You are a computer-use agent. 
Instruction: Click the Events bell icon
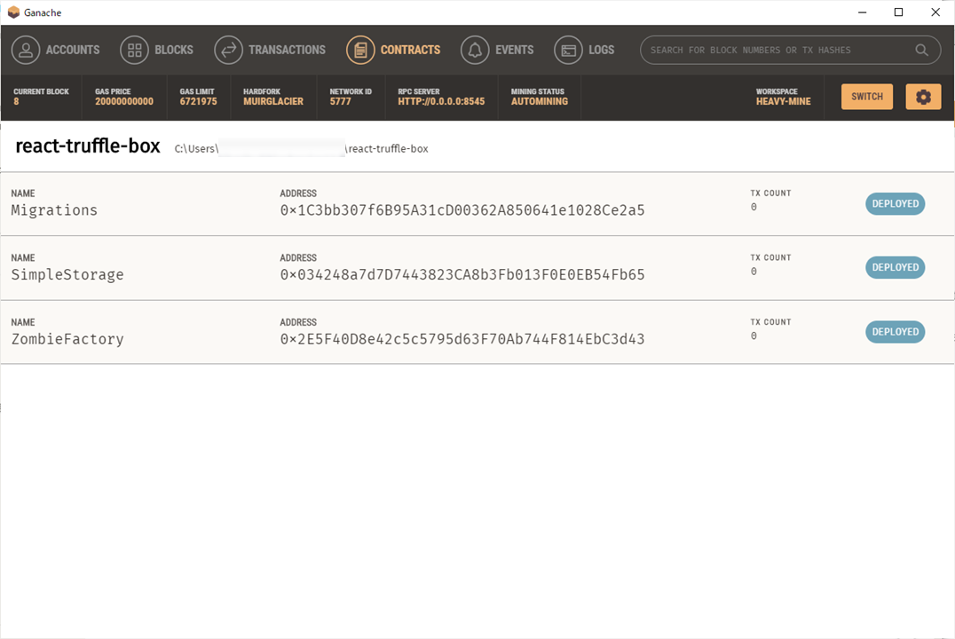[x=475, y=50]
